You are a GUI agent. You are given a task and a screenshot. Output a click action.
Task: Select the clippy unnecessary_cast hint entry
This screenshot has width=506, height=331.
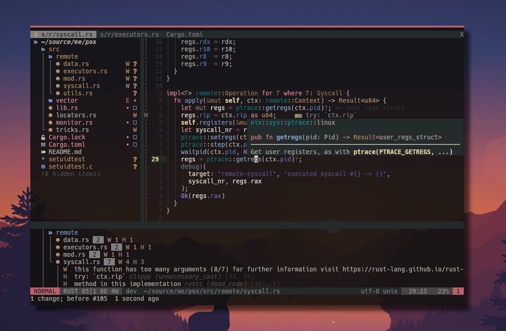(158, 276)
